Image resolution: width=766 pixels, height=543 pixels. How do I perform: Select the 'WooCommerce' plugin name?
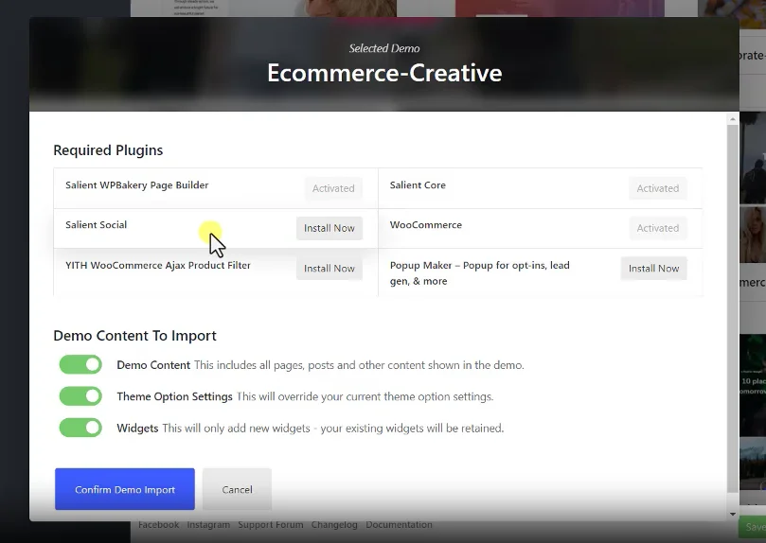coord(425,225)
